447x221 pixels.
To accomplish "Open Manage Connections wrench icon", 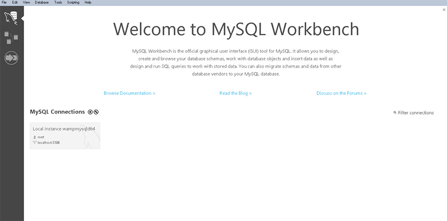I will coord(96,112).
